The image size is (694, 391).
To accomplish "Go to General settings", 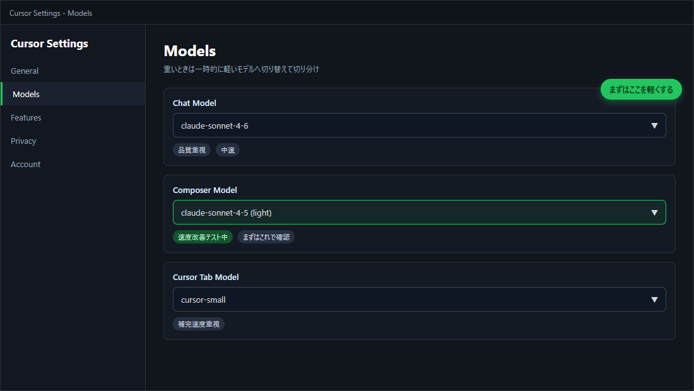I will (25, 71).
